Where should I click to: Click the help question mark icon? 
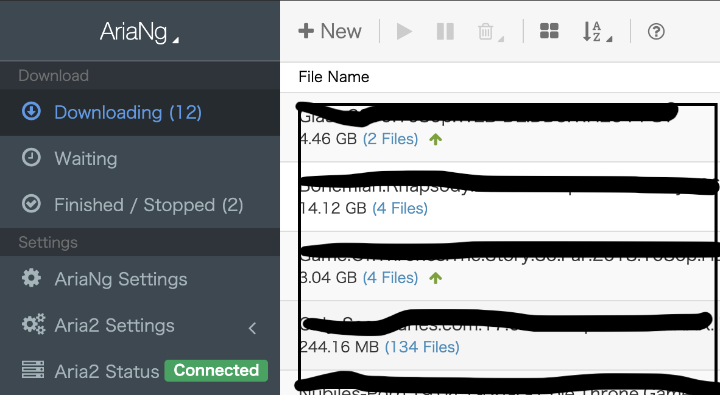coord(656,32)
